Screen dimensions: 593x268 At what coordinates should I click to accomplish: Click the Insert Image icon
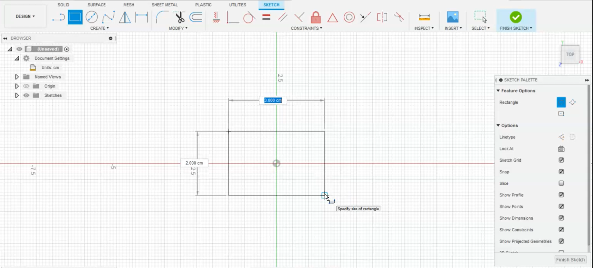tap(453, 17)
